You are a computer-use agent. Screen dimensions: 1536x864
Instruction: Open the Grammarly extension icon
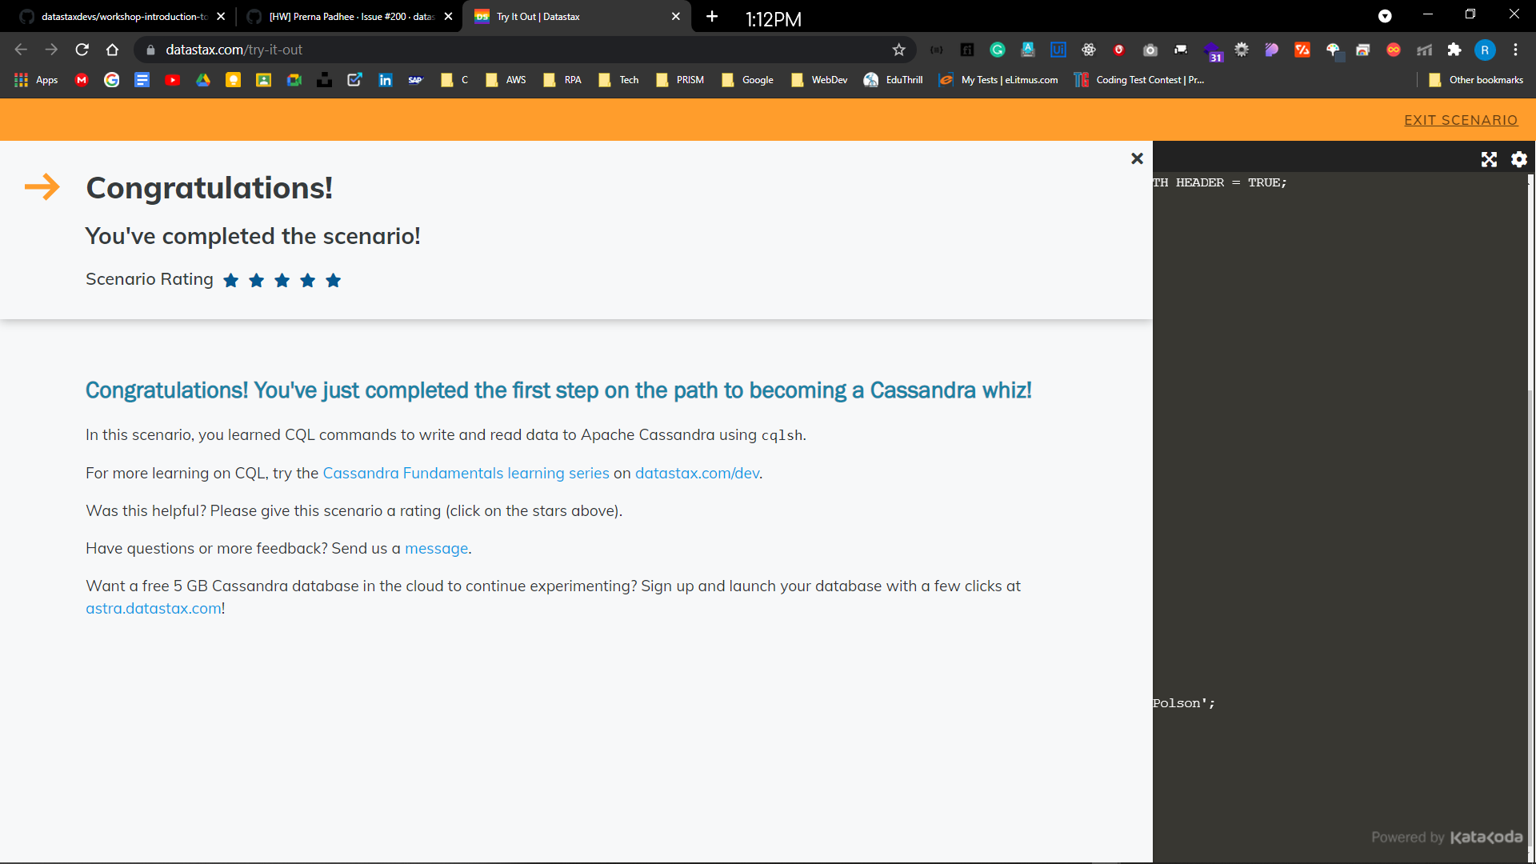click(998, 50)
